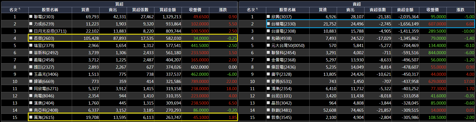The width and height of the screenshot is (476, 122).
Task: Sort by 買超金額 column header
Action: 168,10
